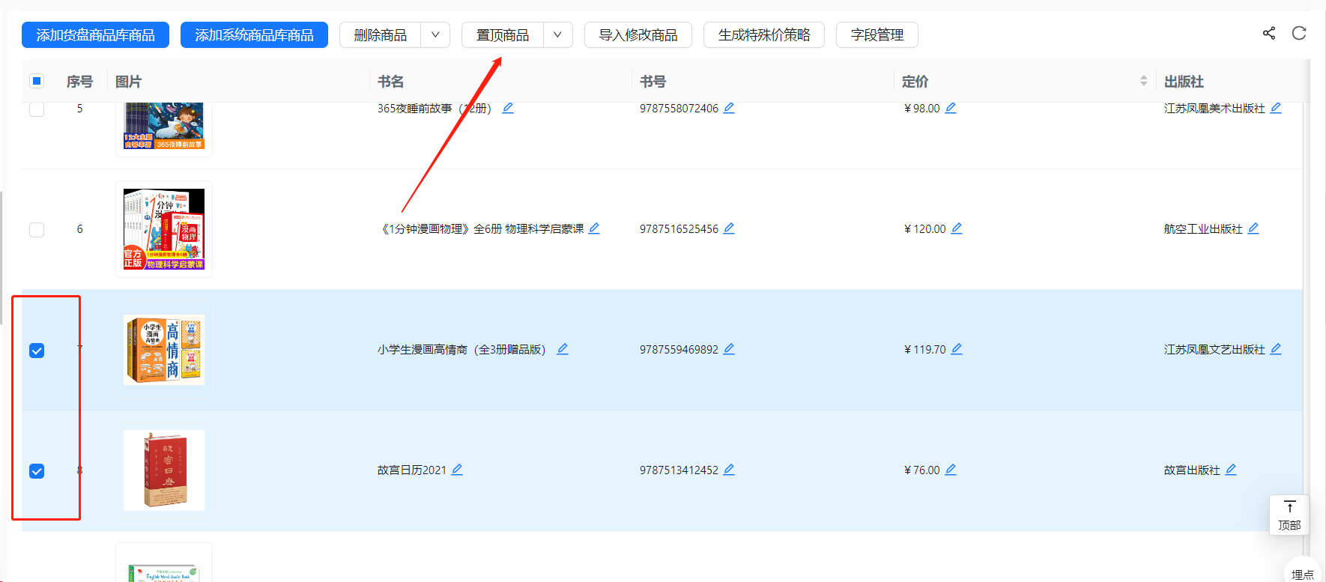Click the share icon at top right
The height and width of the screenshot is (582, 1326).
[x=1269, y=33]
